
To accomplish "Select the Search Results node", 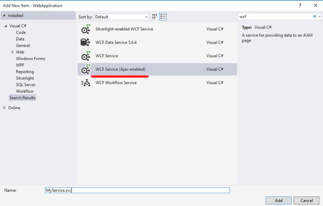I will (22, 98).
